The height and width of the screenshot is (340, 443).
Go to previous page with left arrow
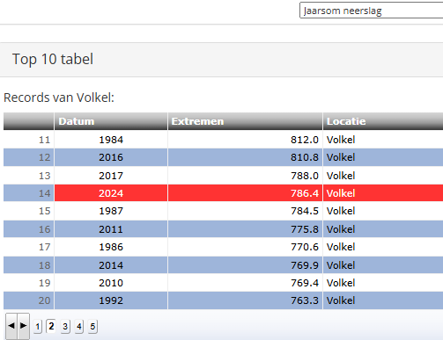coord(11,326)
